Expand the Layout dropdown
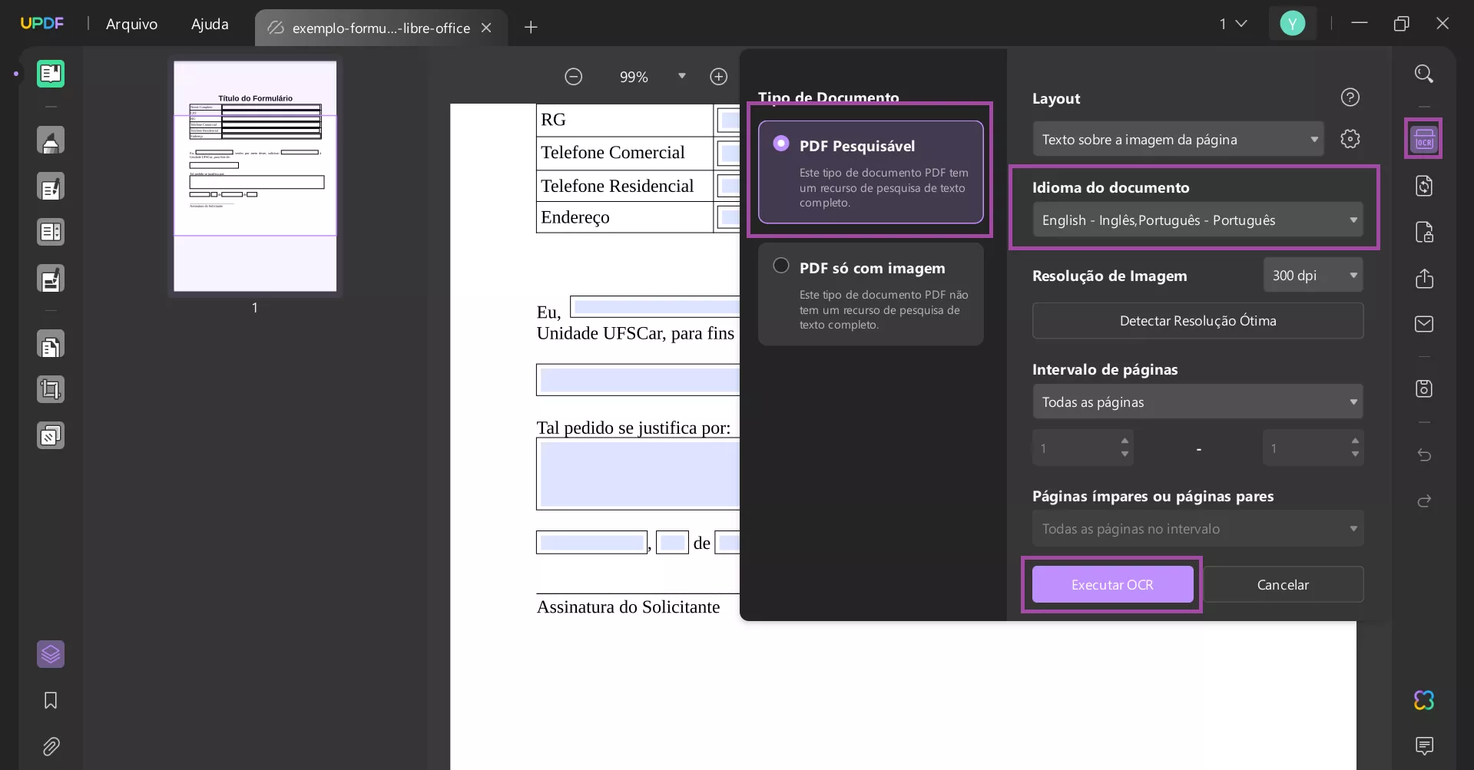 [x=1178, y=139]
